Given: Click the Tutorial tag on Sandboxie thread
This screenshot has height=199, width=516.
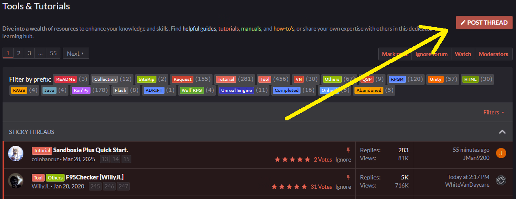Looking at the screenshot, I should tap(42, 150).
